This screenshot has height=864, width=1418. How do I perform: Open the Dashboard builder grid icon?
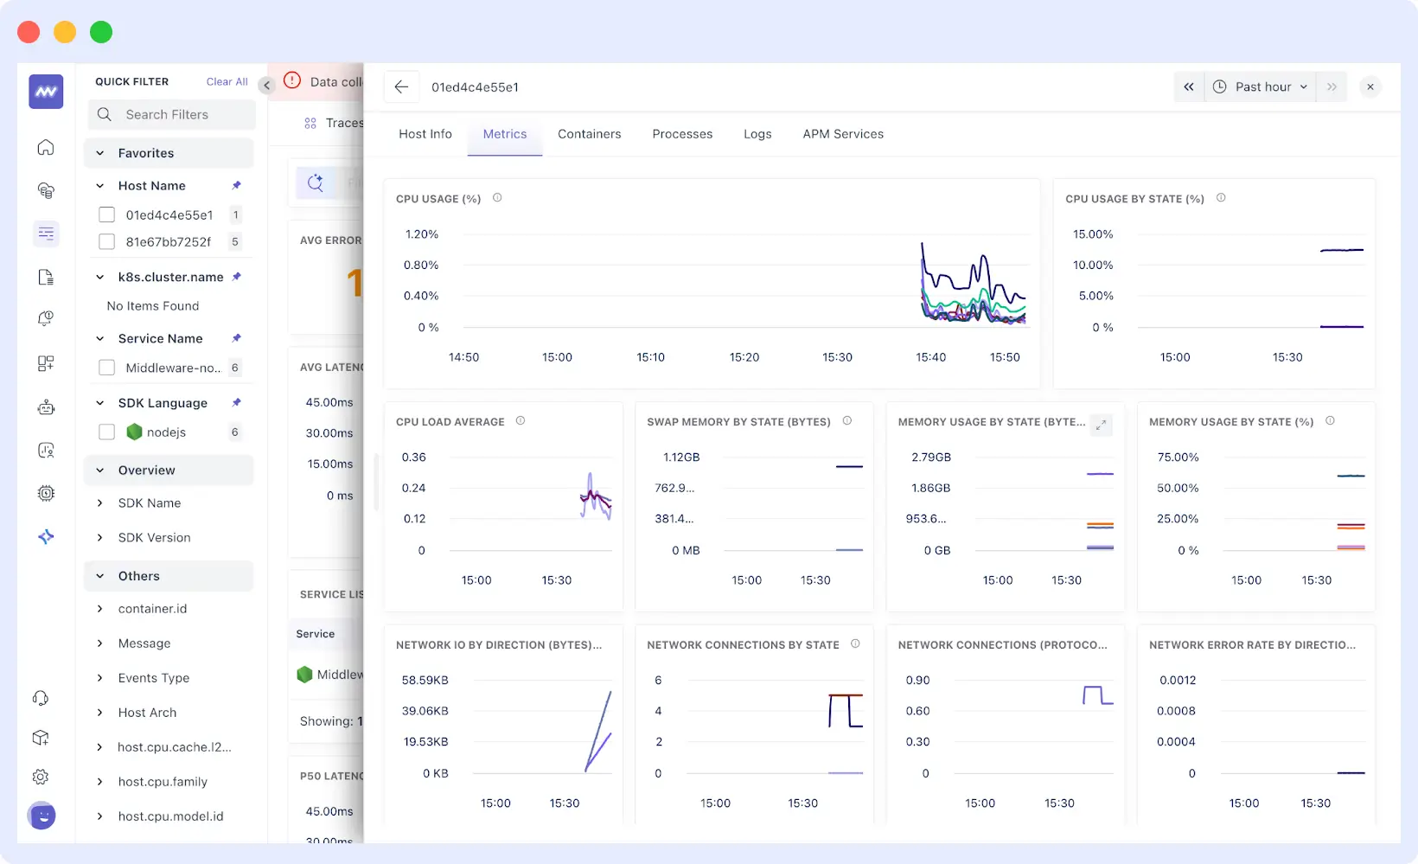[x=45, y=363]
